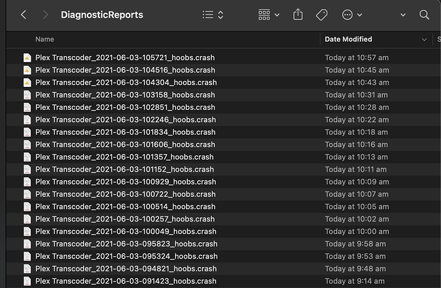Open the Tags icon
The width and height of the screenshot is (441, 288).
[321, 15]
